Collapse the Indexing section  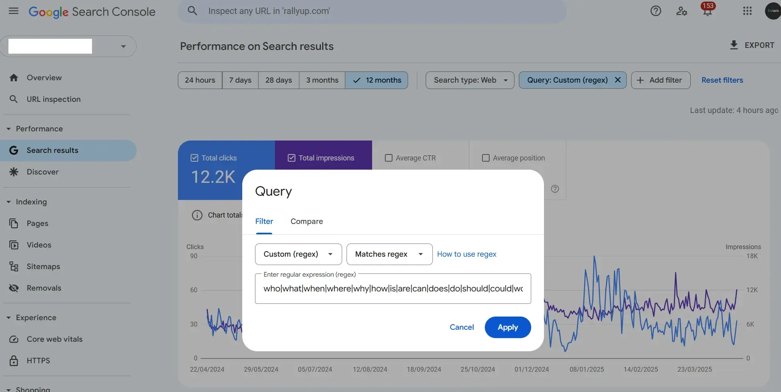(x=8, y=202)
